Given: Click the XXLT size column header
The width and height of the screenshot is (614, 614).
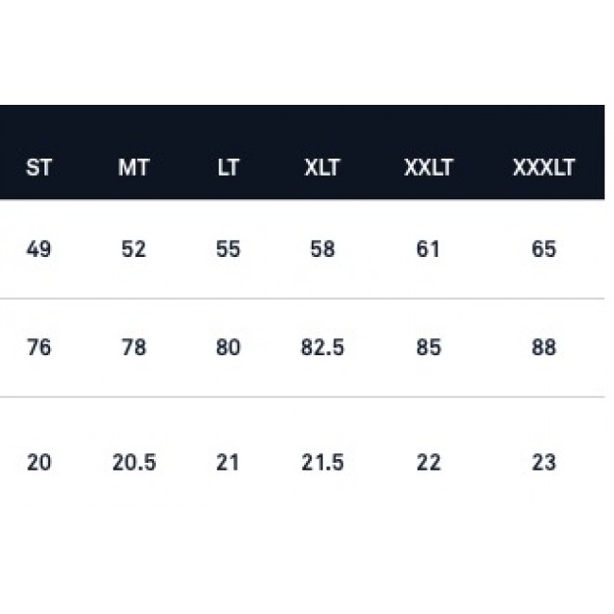Looking at the screenshot, I should [x=429, y=169].
